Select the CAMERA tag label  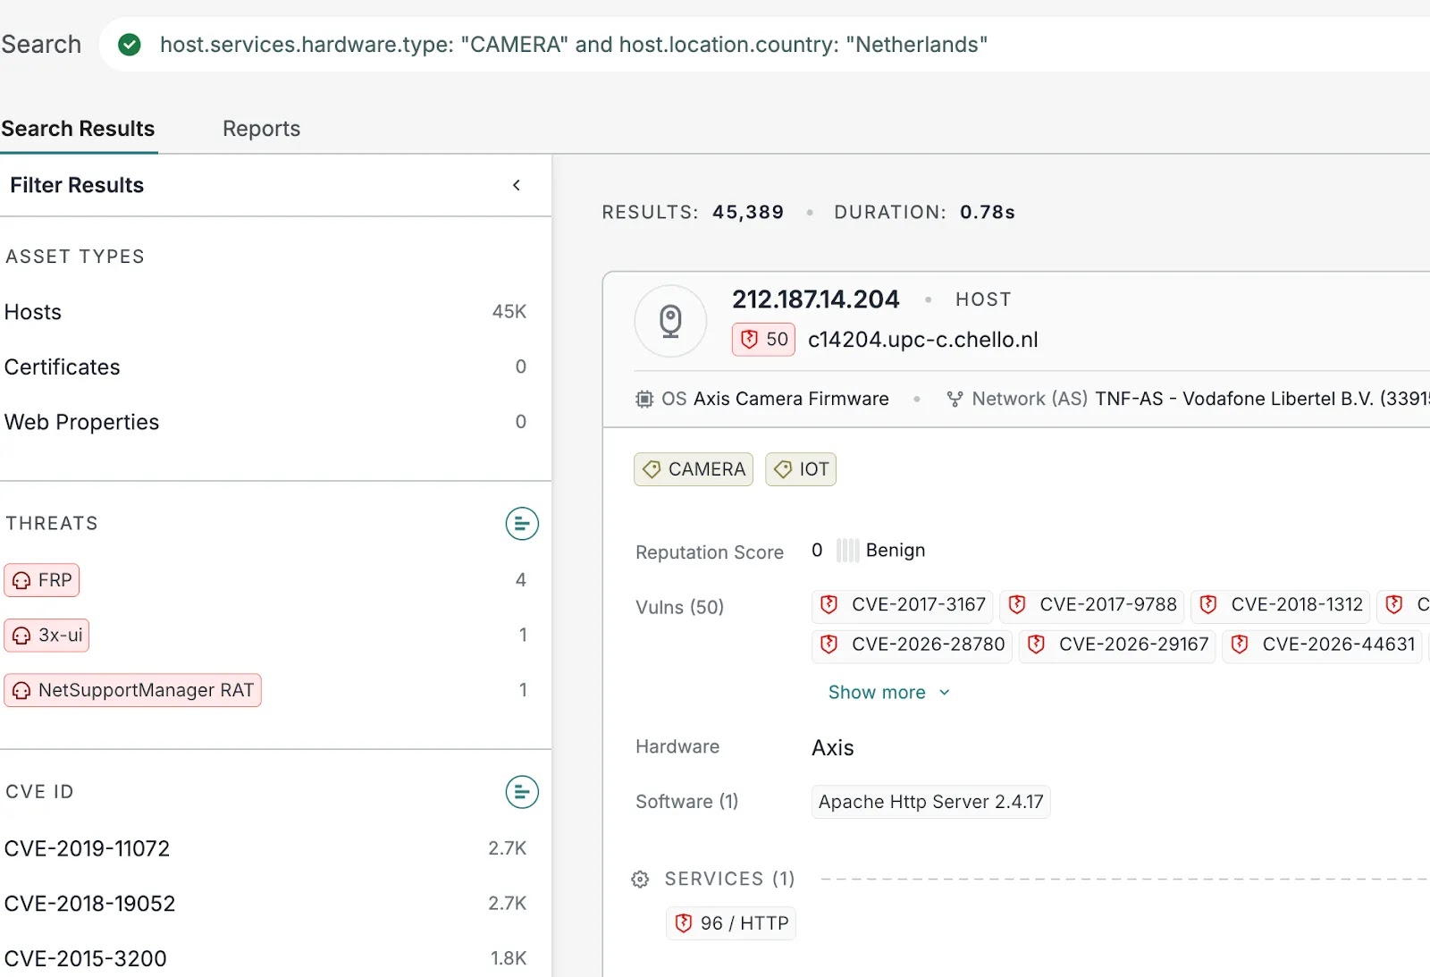pyautogui.click(x=694, y=469)
